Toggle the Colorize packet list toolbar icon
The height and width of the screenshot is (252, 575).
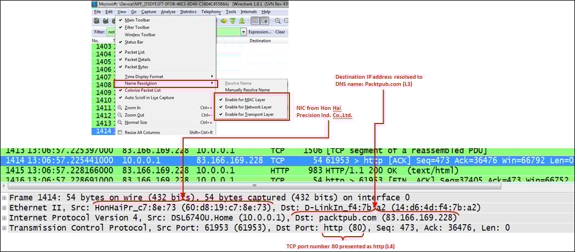[x=255, y=21]
